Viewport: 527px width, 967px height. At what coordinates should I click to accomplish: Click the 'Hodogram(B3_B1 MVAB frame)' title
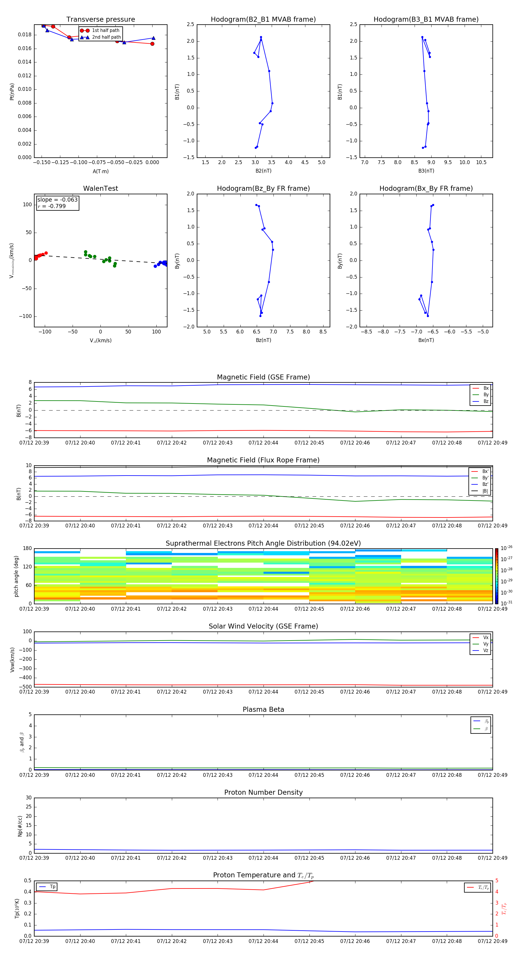[x=426, y=20]
